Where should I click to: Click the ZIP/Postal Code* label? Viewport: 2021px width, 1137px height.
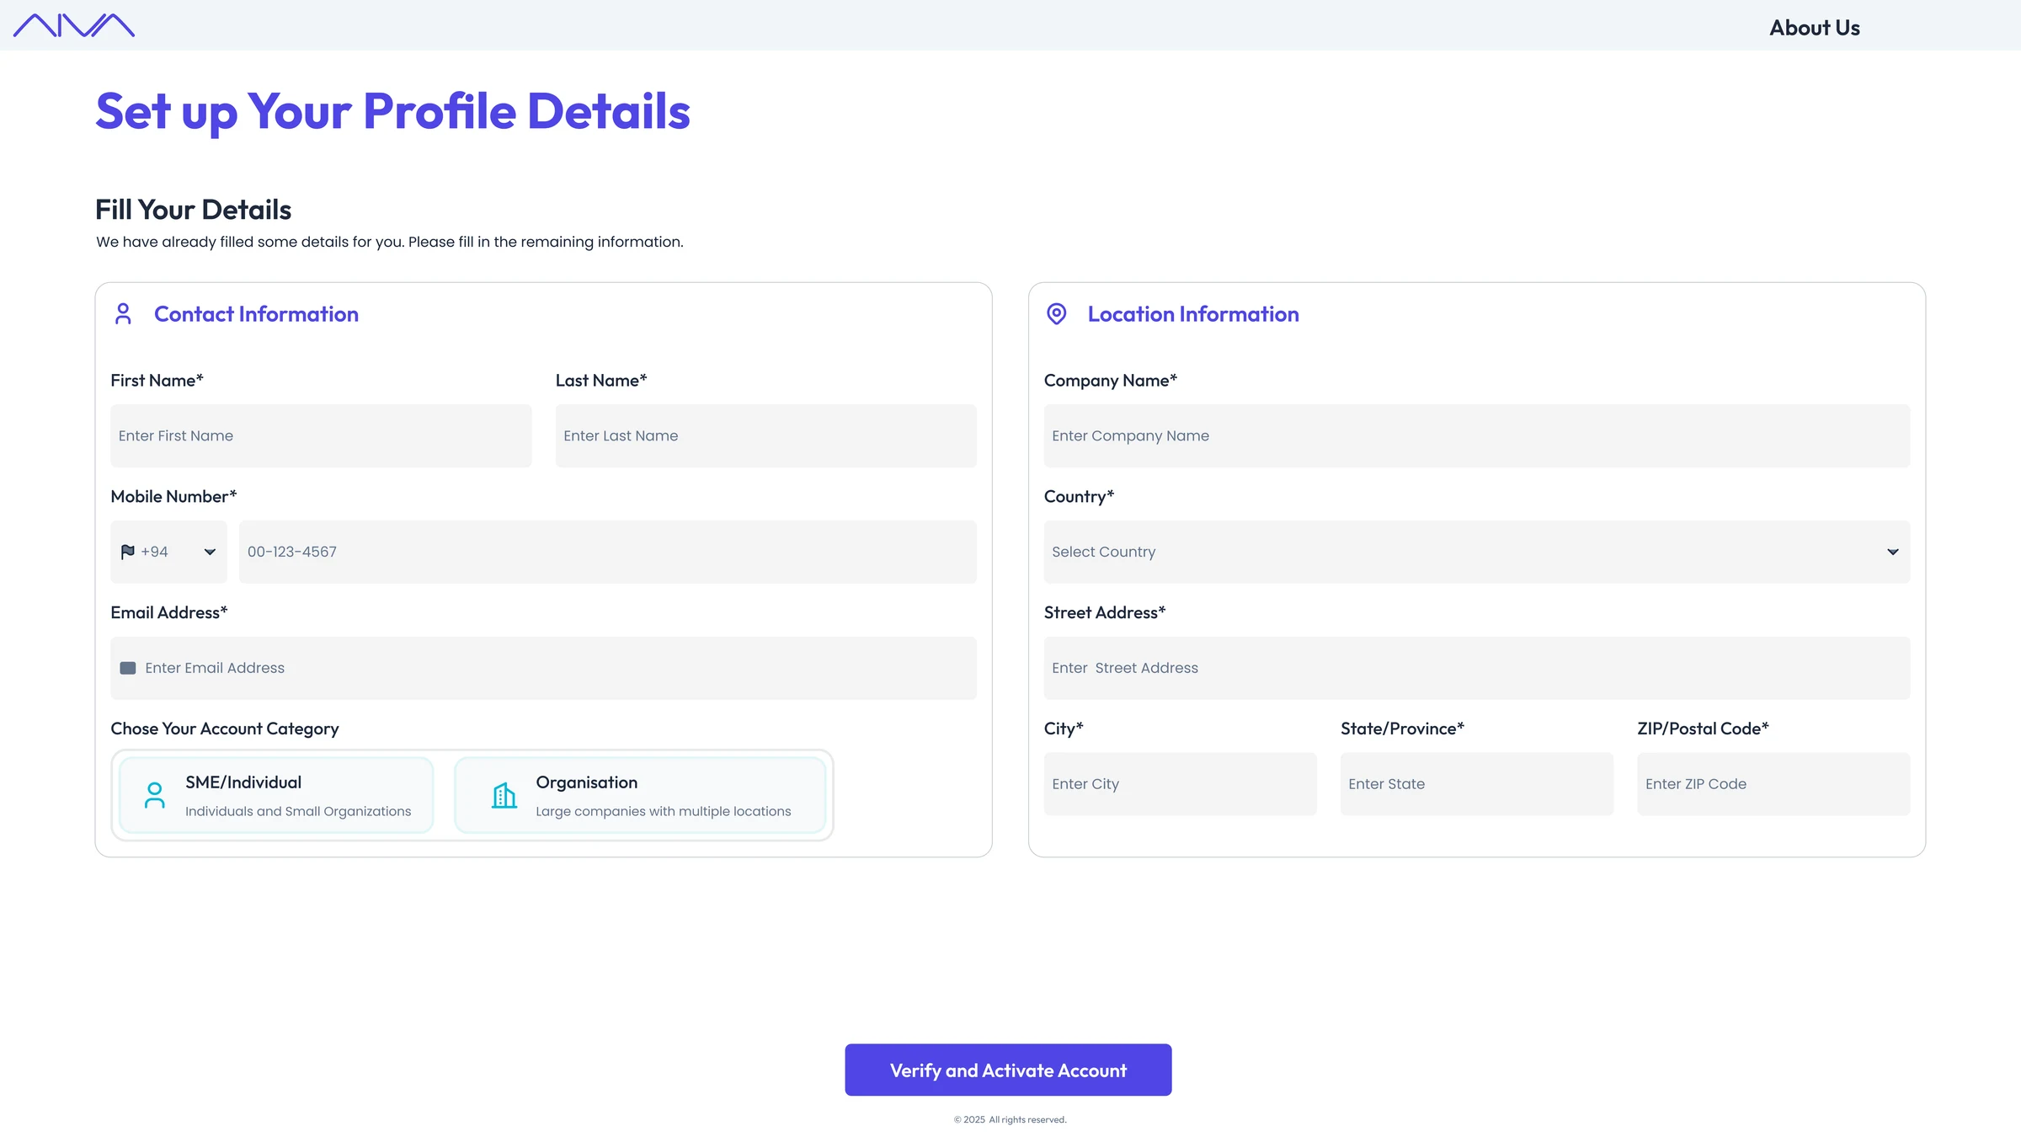1703,729
